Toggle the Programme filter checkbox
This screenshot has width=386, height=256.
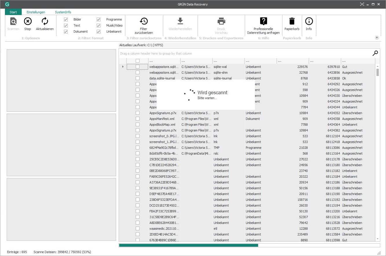coord(98,19)
